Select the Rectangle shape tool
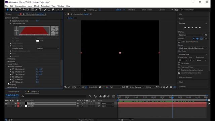215x121 pixels. 33,10
